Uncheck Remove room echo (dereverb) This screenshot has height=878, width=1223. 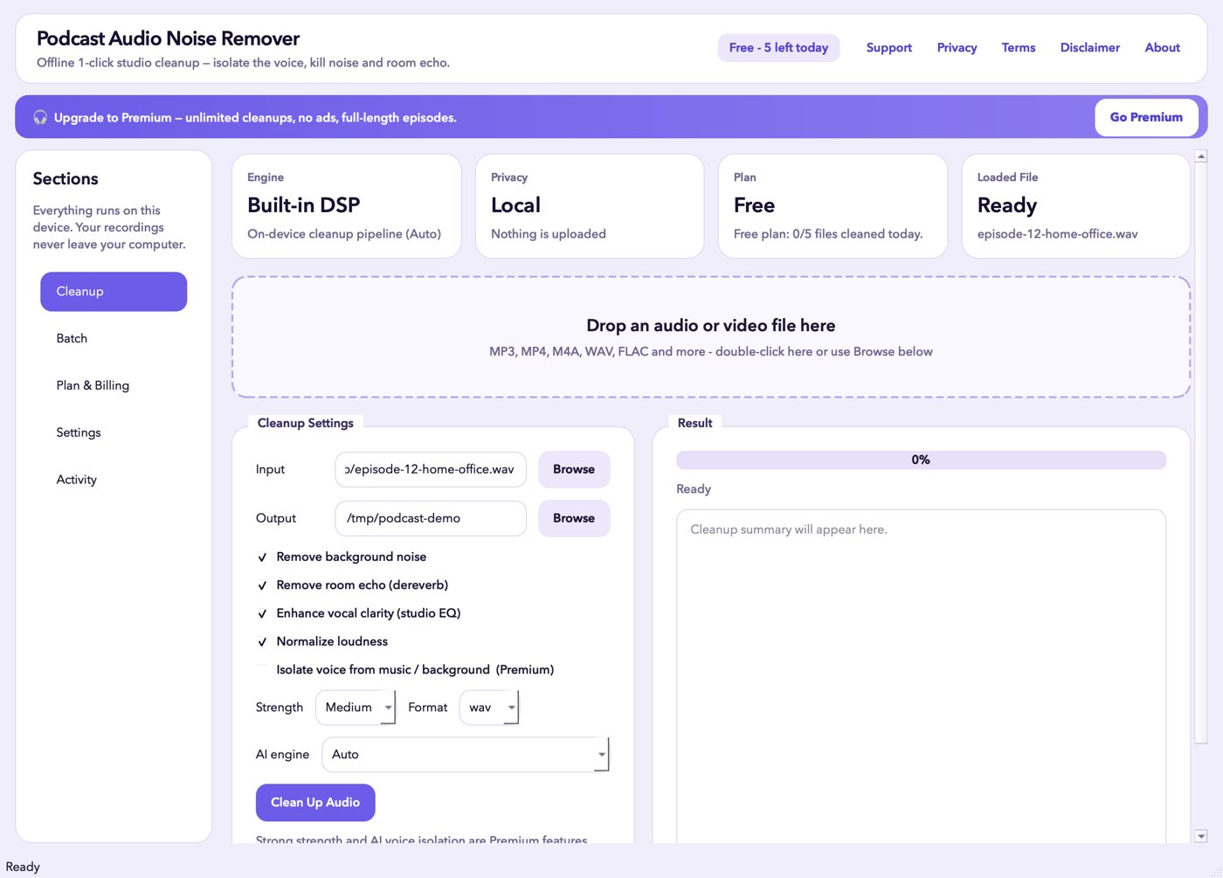coord(352,584)
